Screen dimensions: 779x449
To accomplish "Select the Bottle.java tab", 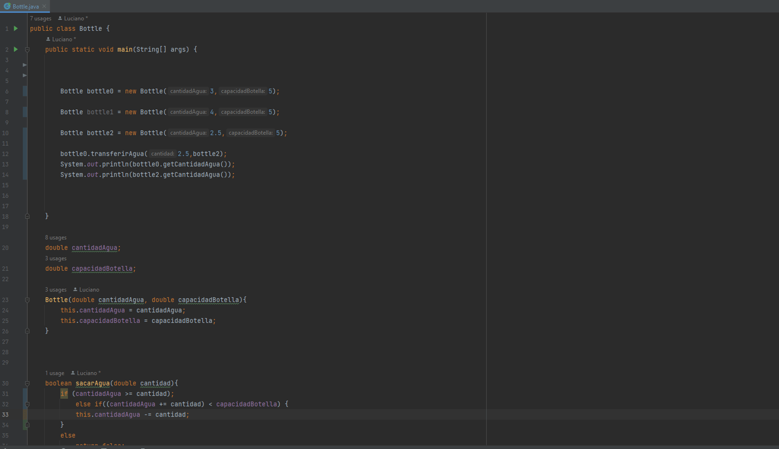I will (x=25, y=6).
